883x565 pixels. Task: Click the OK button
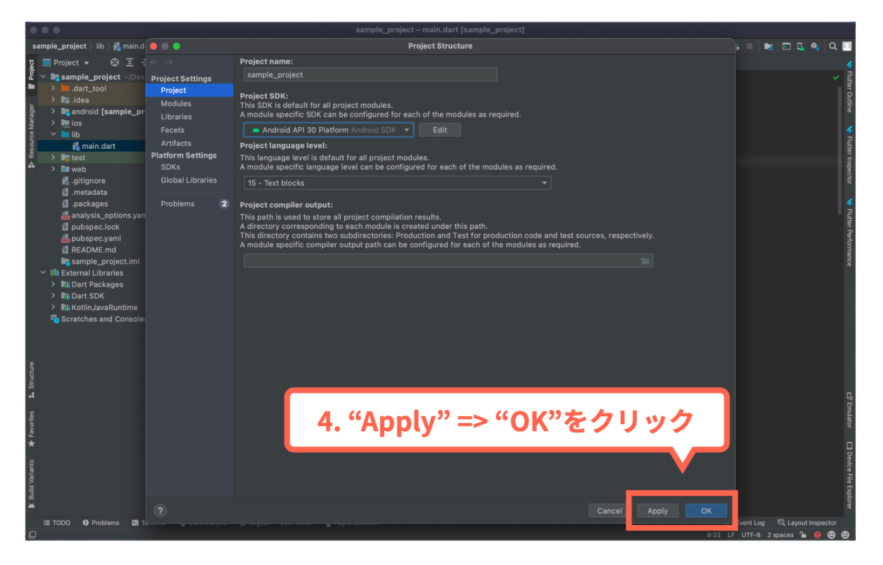click(x=706, y=511)
